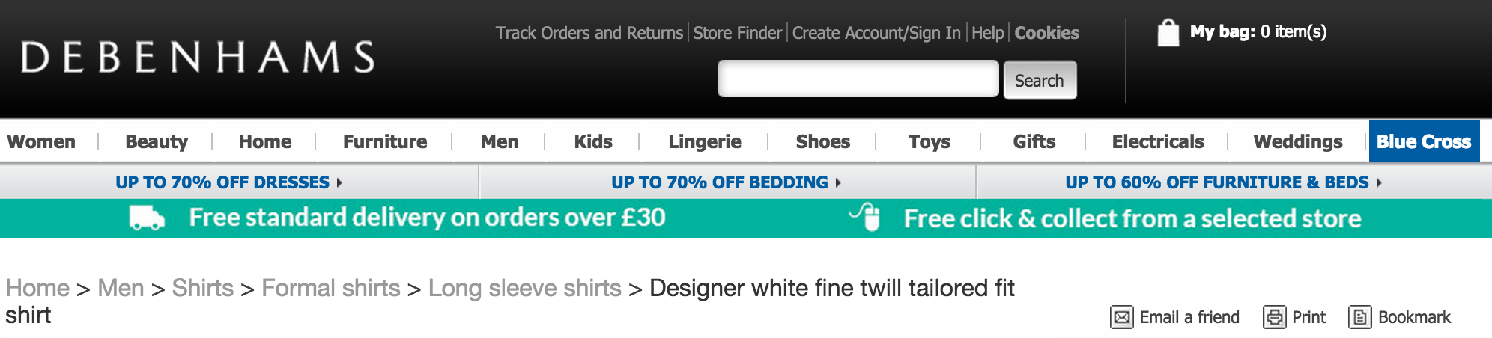Focus the search text field
Image resolution: width=1492 pixels, height=338 pixels.
click(858, 79)
